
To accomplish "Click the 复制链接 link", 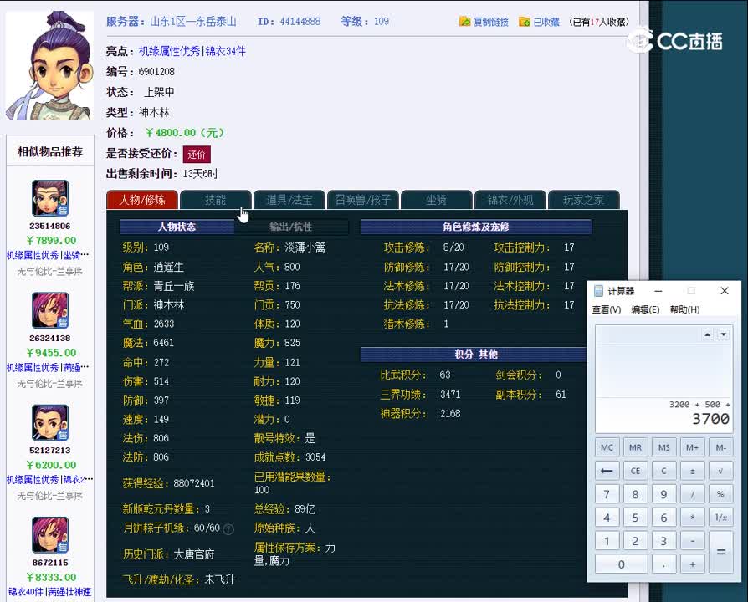I will [x=491, y=22].
